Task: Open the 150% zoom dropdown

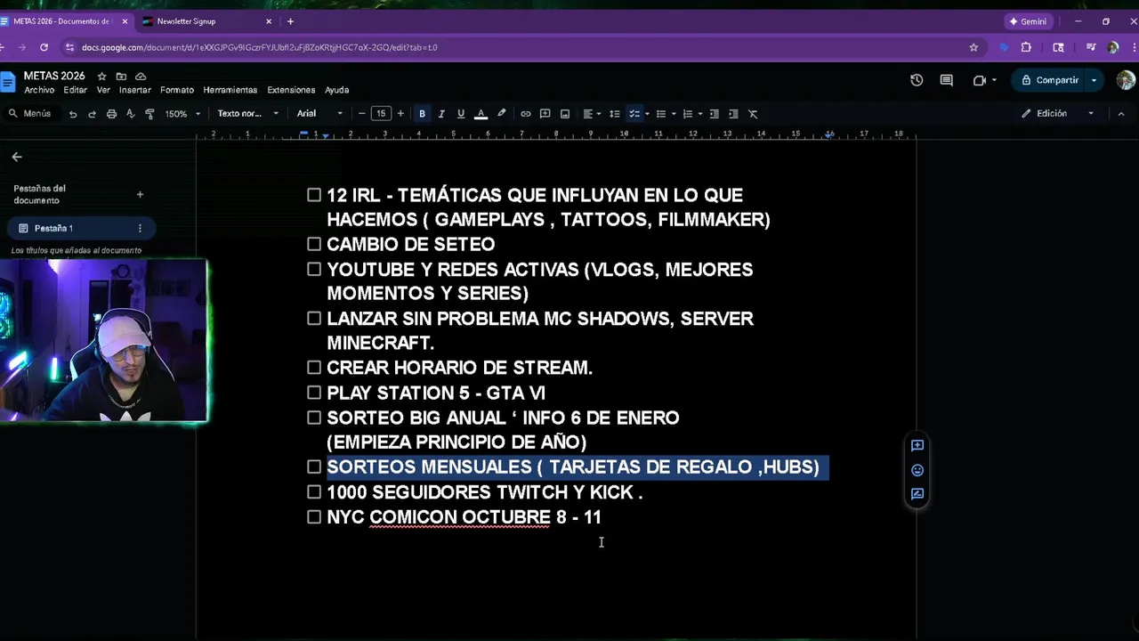Action: pos(182,114)
